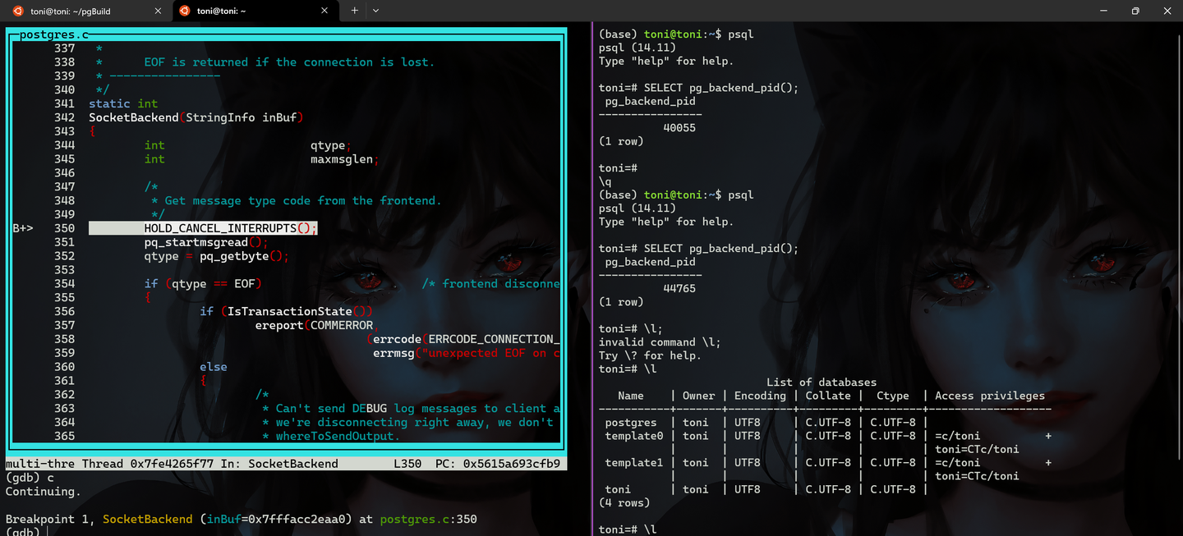
Task: Close the ~/pgBuild terminal tab
Action: pos(157,11)
